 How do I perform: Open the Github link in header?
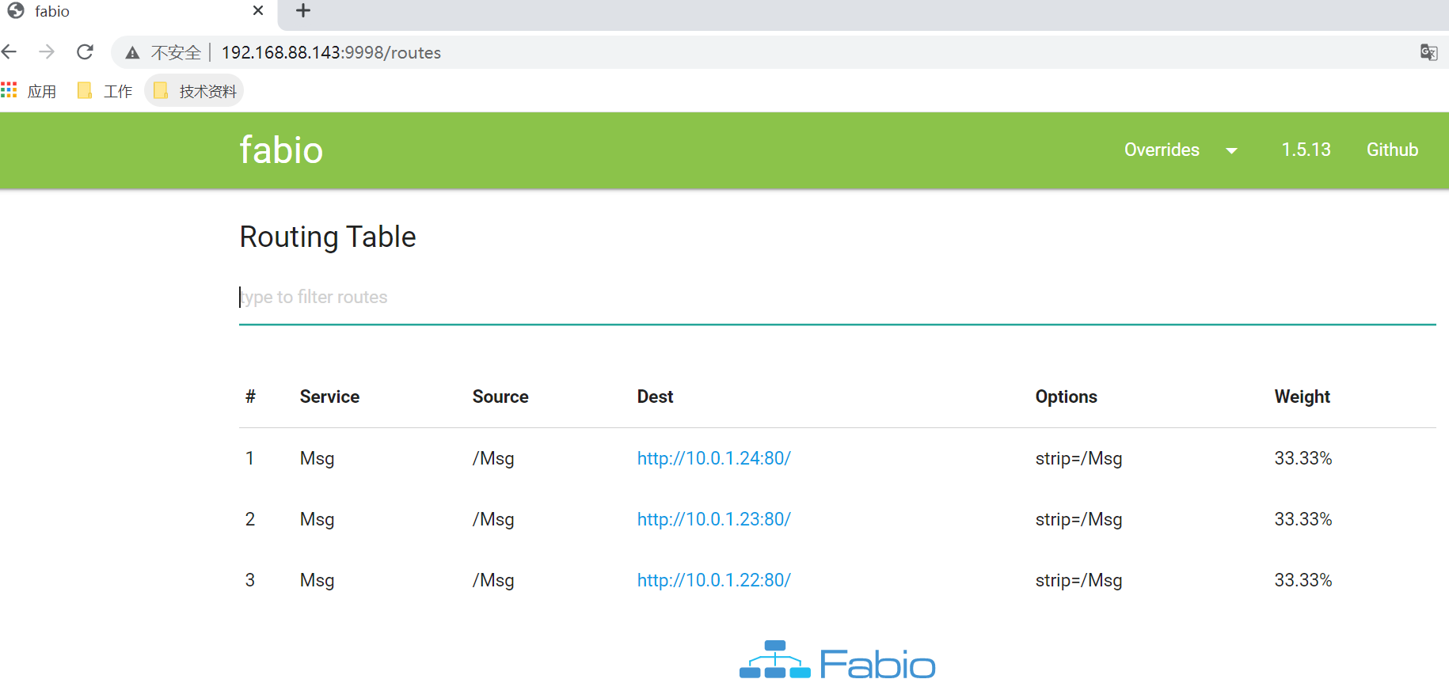(1392, 150)
